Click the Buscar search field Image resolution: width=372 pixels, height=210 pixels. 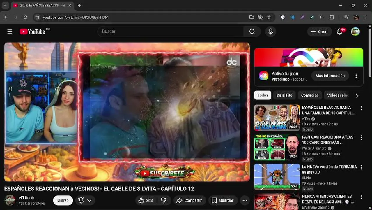171,32
